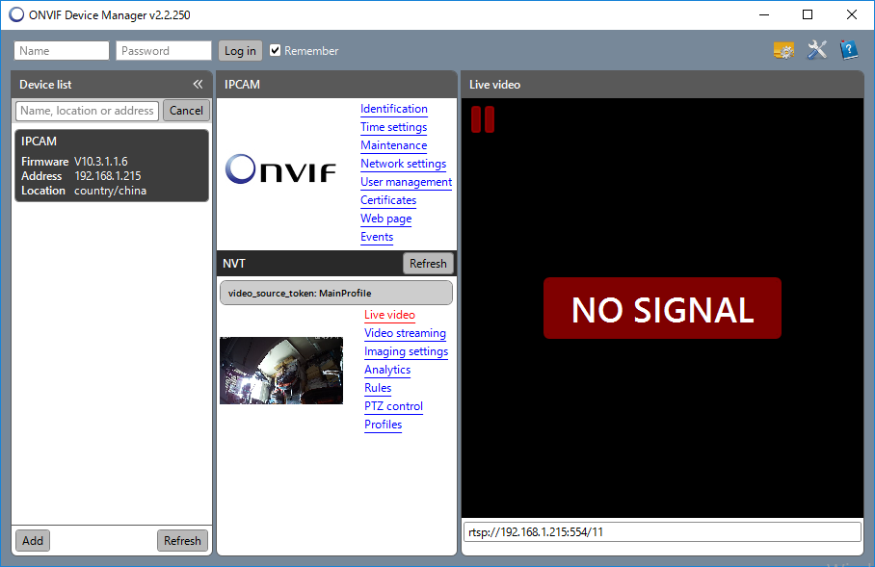Refresh the Device list

tap(182, 541)
